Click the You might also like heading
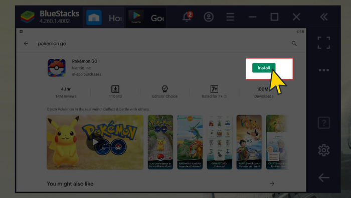Image resolution: width=351 pixels, height=198 pixels. pyautogui.click(x=70, y=184)
